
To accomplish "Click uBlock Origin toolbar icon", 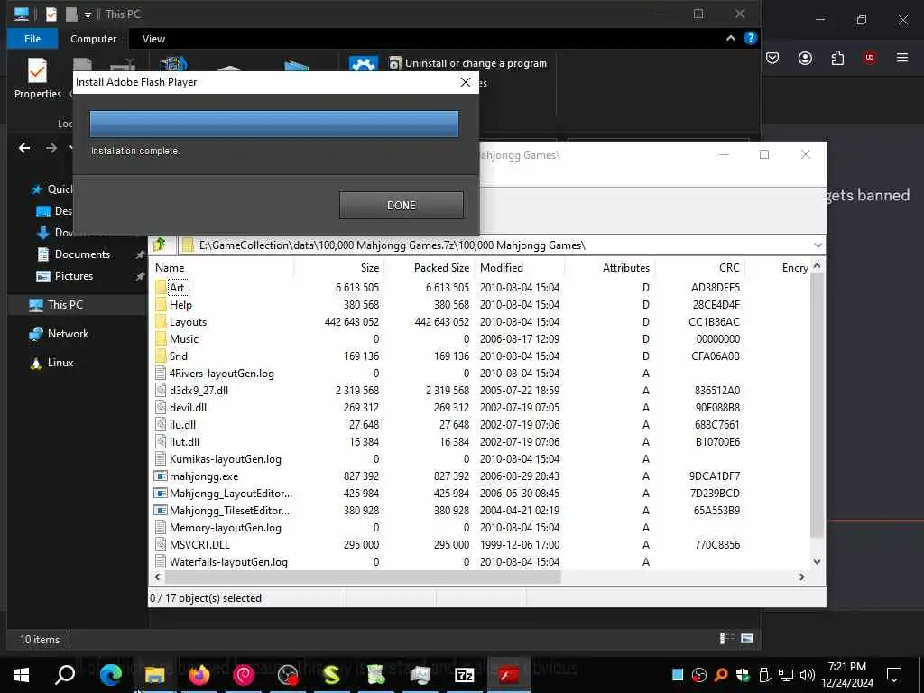I will coord(869,58).
